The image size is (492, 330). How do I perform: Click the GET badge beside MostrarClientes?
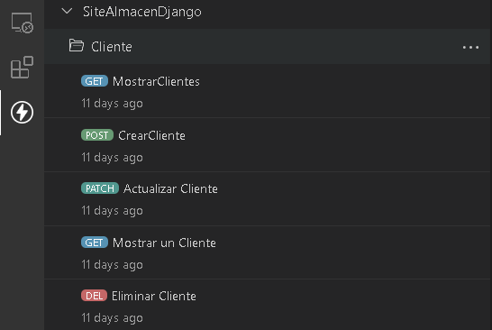[95, 81]
